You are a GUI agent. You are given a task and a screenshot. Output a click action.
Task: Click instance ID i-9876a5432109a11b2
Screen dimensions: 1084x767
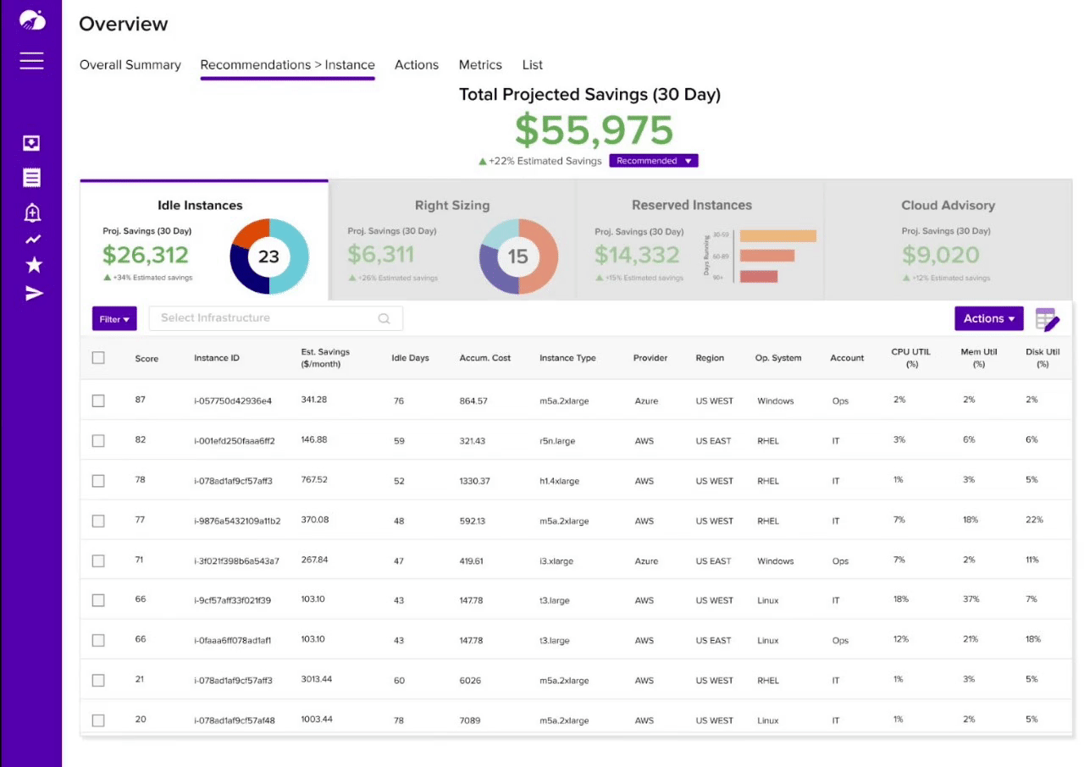click(237, 521)
